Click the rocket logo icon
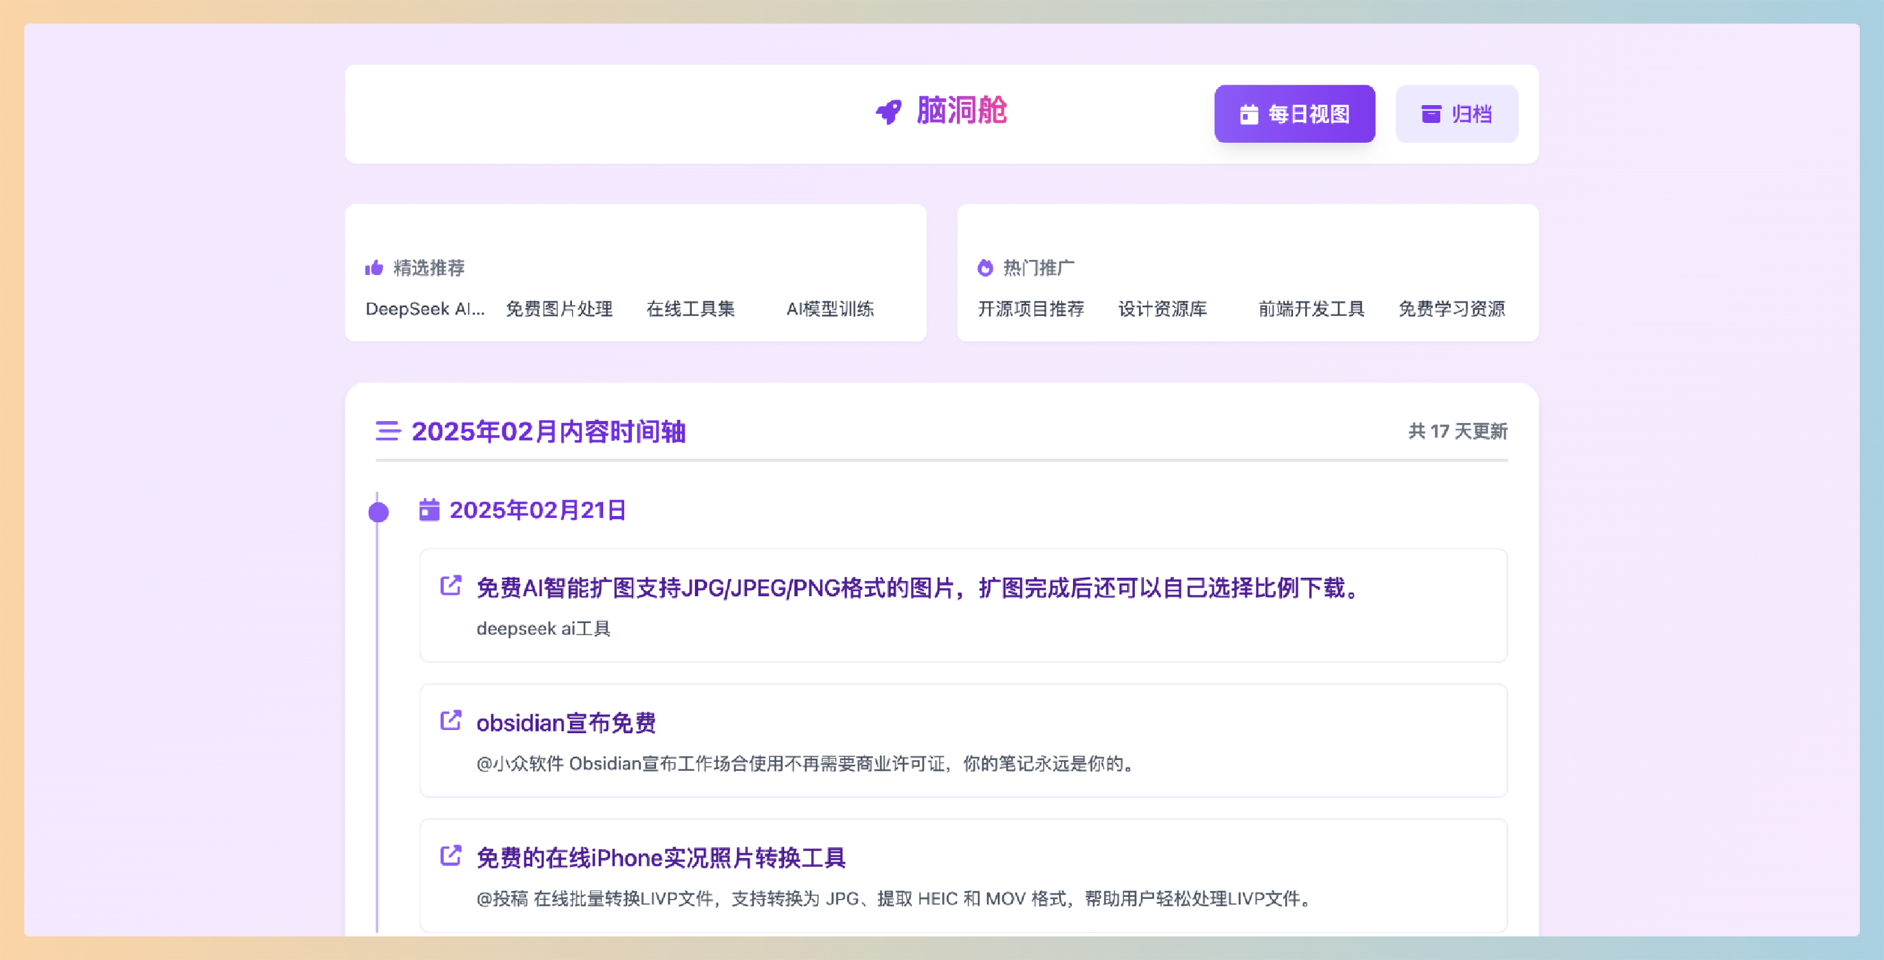Viewport: 1884px width, 960px height. [x=889, y=111]
